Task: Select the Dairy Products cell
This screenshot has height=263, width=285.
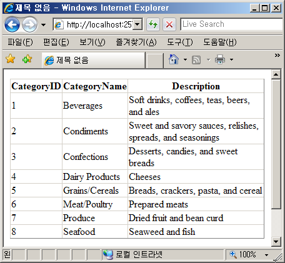Action: pyautogui.click(x=95, y=177)
